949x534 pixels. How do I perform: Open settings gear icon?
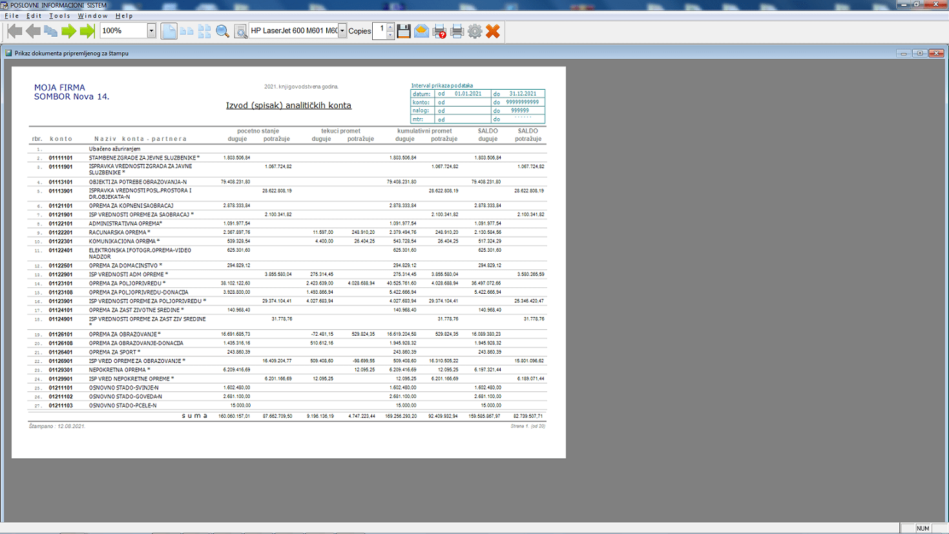point(475,31)
